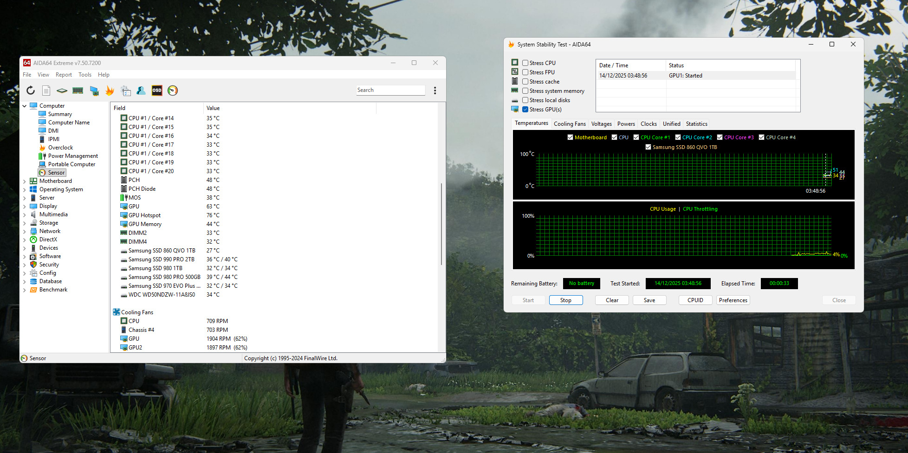The image size is (908, 453).
Task: Uncheck the Stress GPU(s) checkbox
Action: coord(525,110)
